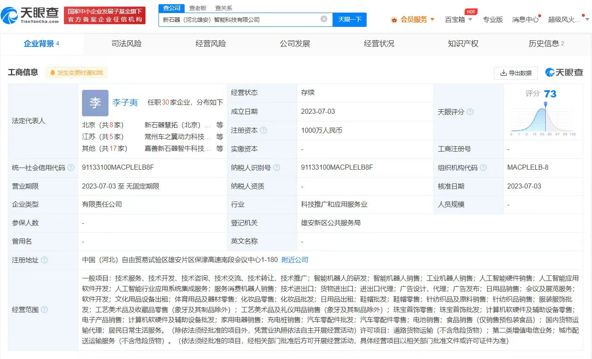This screenshot has width=592, height=359.
Task: Click the company name search input field
Action: coord(240,19)
